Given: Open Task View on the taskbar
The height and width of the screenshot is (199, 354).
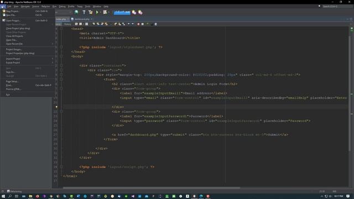Looking at the screenshot, I should coord(17,196).
